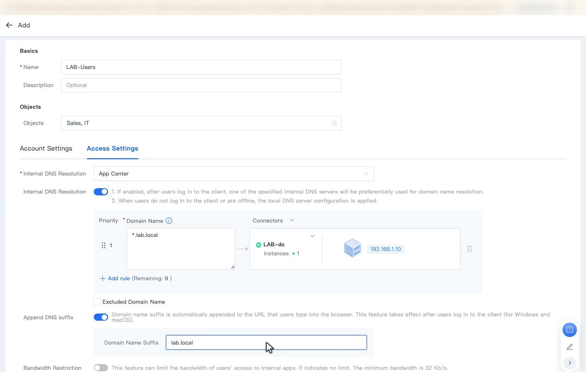Turn off the Append DNS suffix switch

click(x=101, y=317)
